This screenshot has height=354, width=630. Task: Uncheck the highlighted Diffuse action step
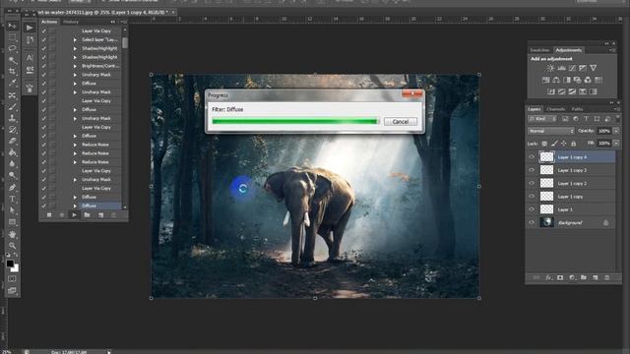tap(43, 206)
